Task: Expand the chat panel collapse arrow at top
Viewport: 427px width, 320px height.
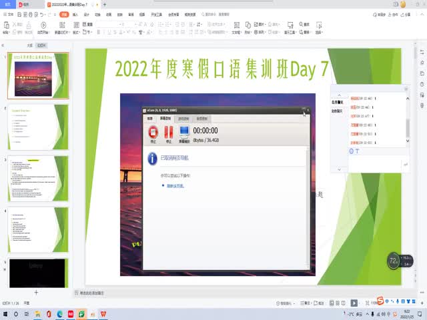Action: point(406,88)
